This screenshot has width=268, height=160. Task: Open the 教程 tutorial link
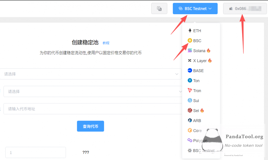click(x=106, y=43)
